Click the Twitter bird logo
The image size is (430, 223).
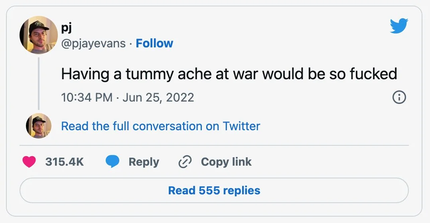click(398, 27)
